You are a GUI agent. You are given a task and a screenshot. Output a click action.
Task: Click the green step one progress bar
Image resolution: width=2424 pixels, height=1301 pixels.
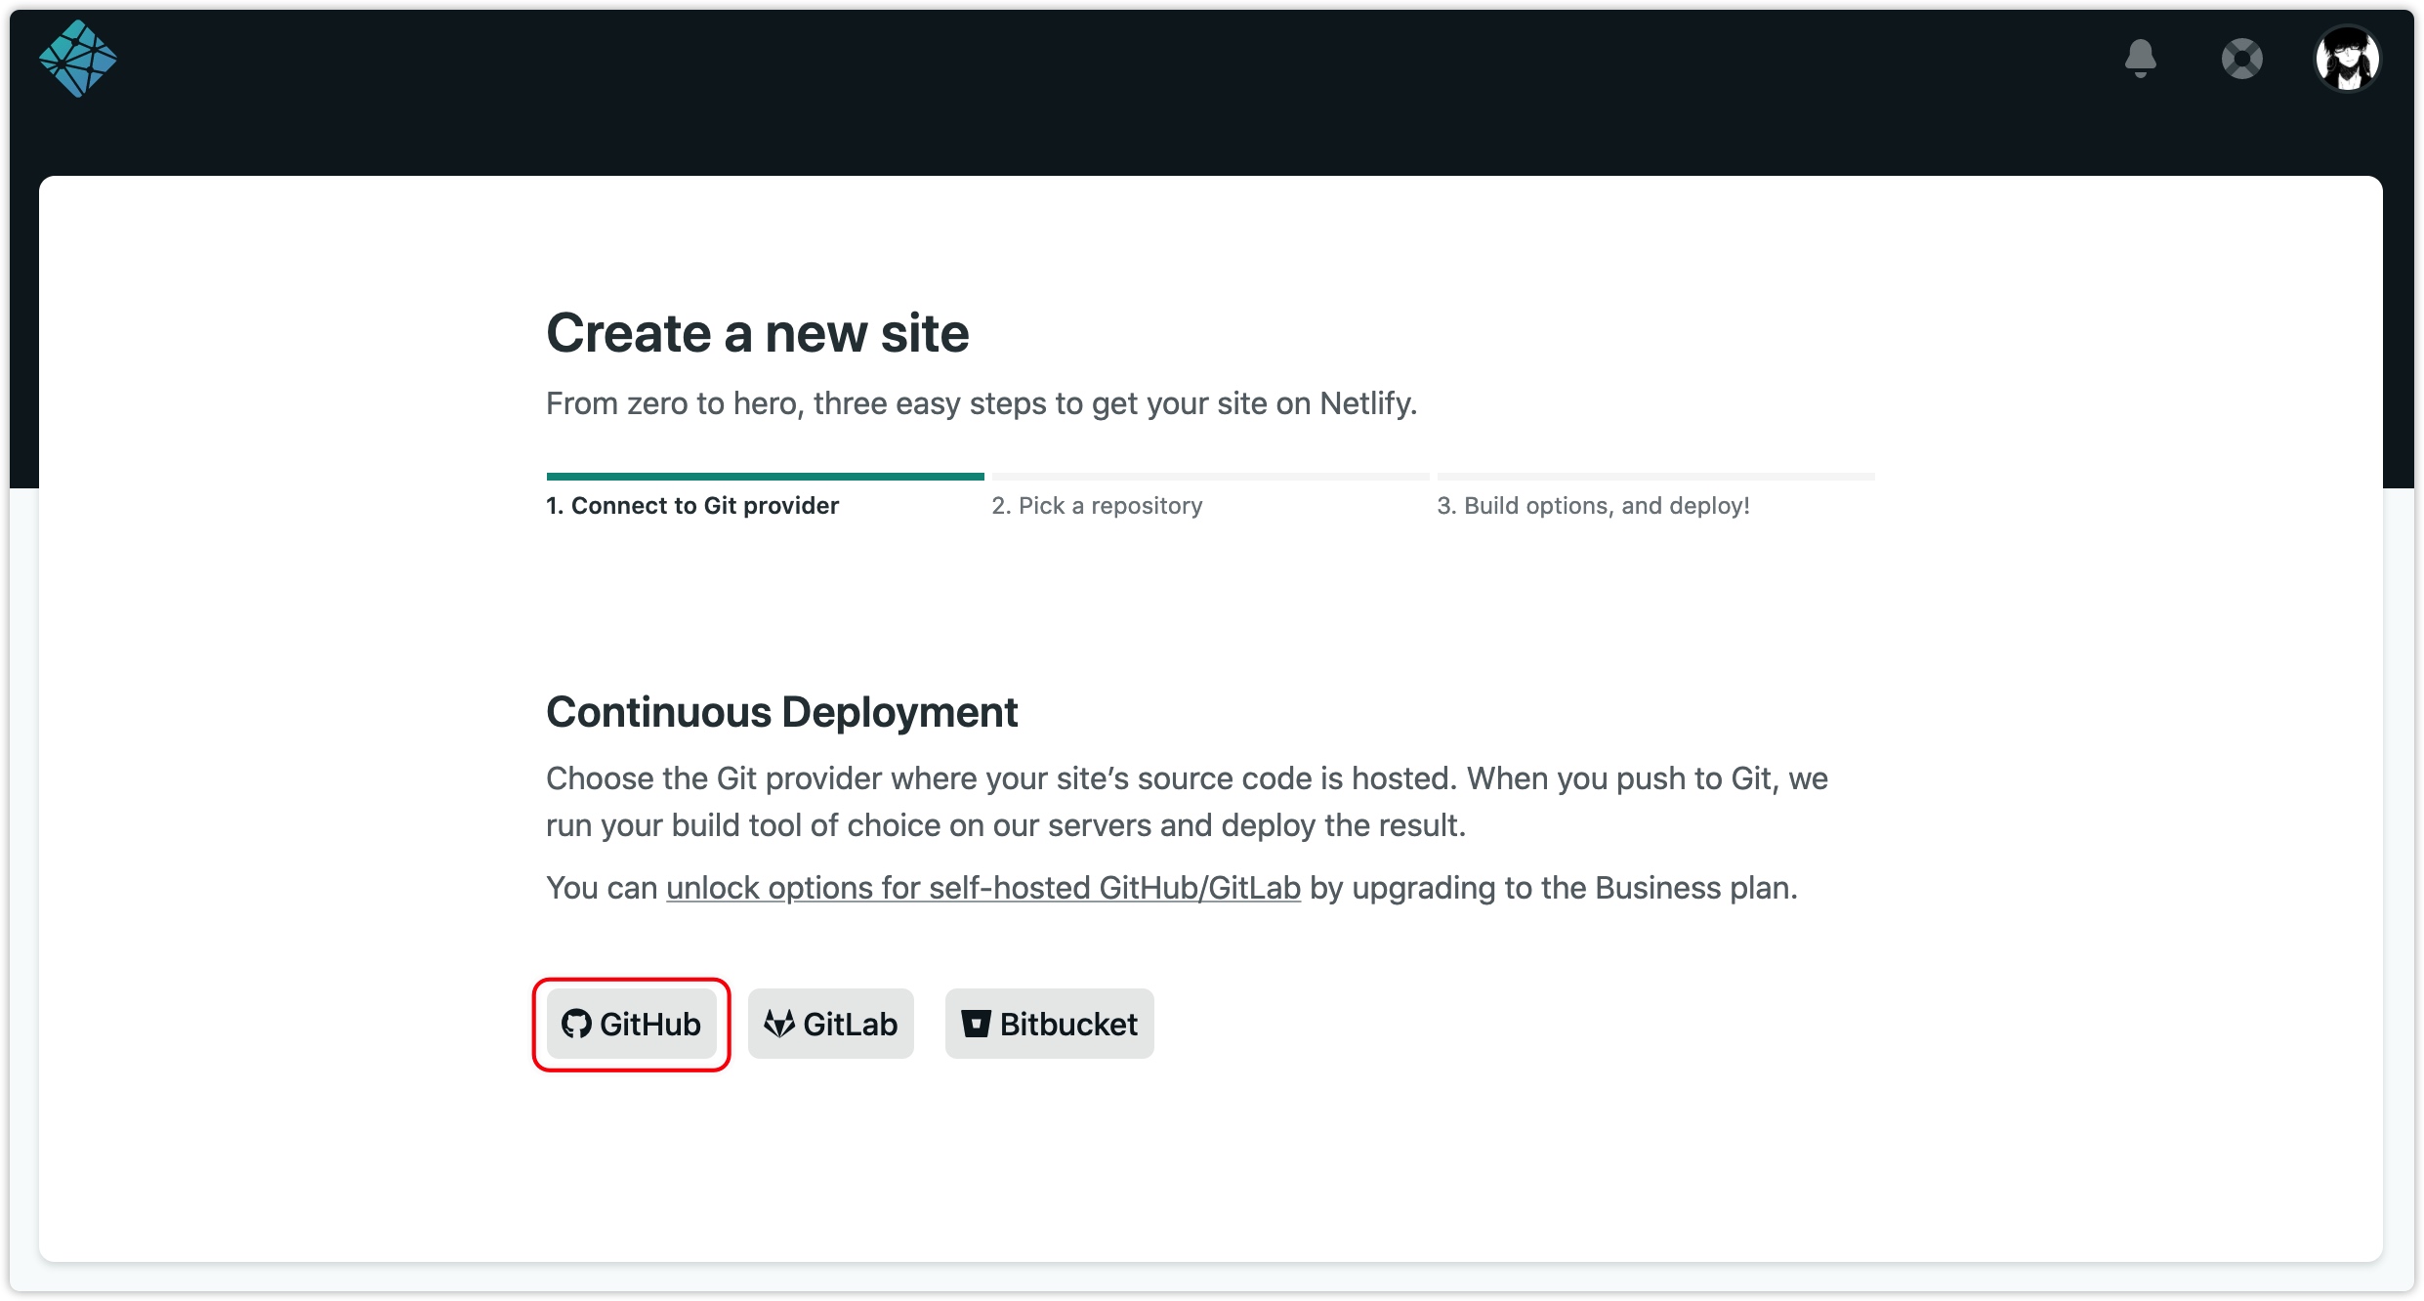(x=766, y=477)
